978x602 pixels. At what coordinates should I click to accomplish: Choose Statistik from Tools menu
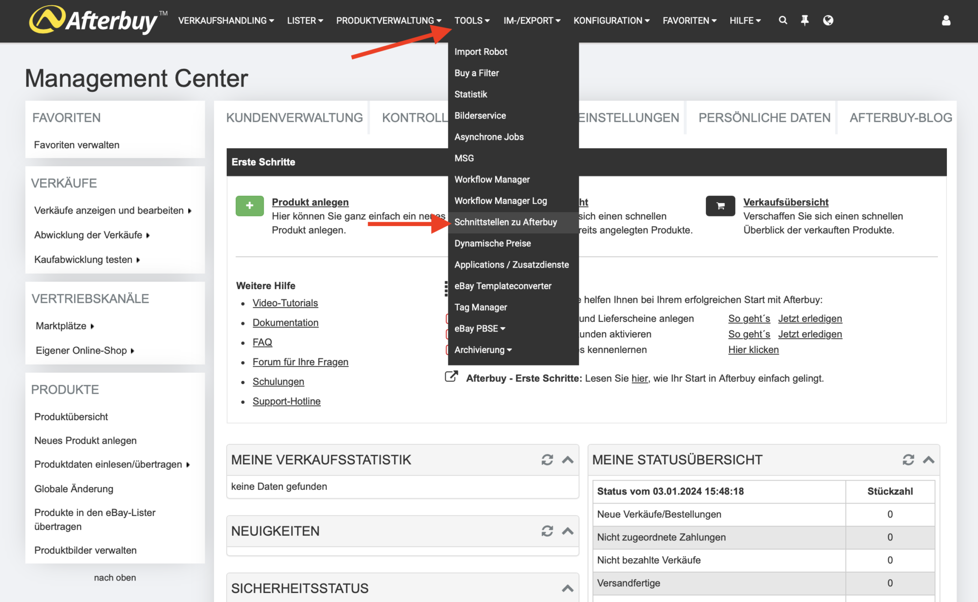513,94
